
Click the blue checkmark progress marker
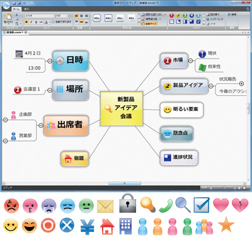coord(198,21)
